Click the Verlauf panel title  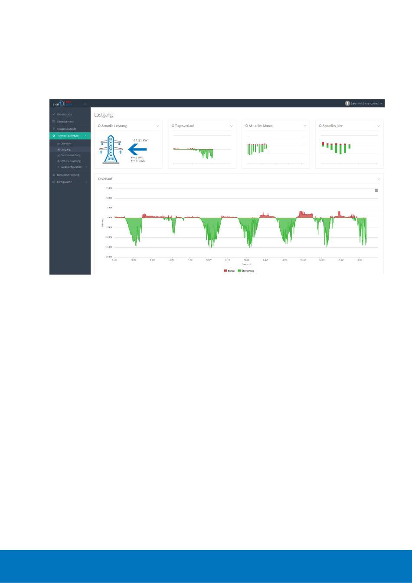pyautogui.click(x=107, y=179)
